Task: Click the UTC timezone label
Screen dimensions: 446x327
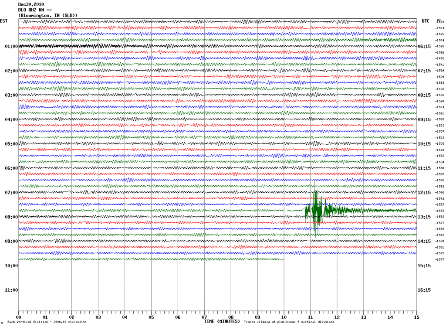Action: (425, 21)
